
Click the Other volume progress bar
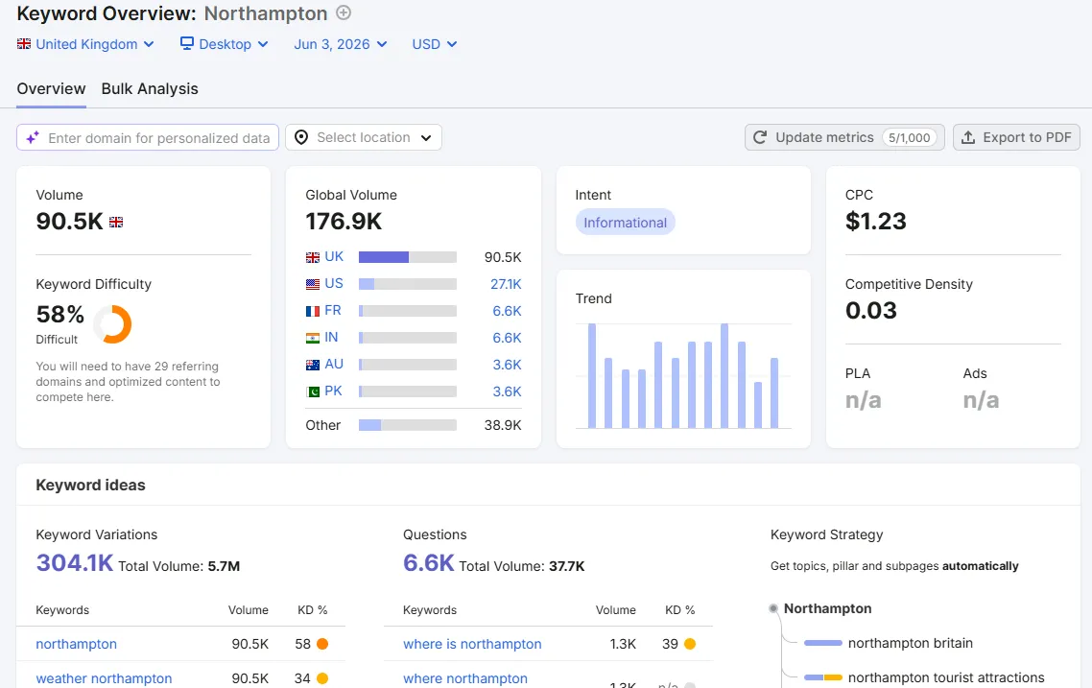point(408,425)
